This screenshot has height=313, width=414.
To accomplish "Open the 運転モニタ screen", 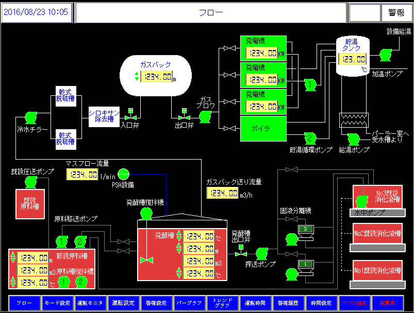I will [91, 303].
